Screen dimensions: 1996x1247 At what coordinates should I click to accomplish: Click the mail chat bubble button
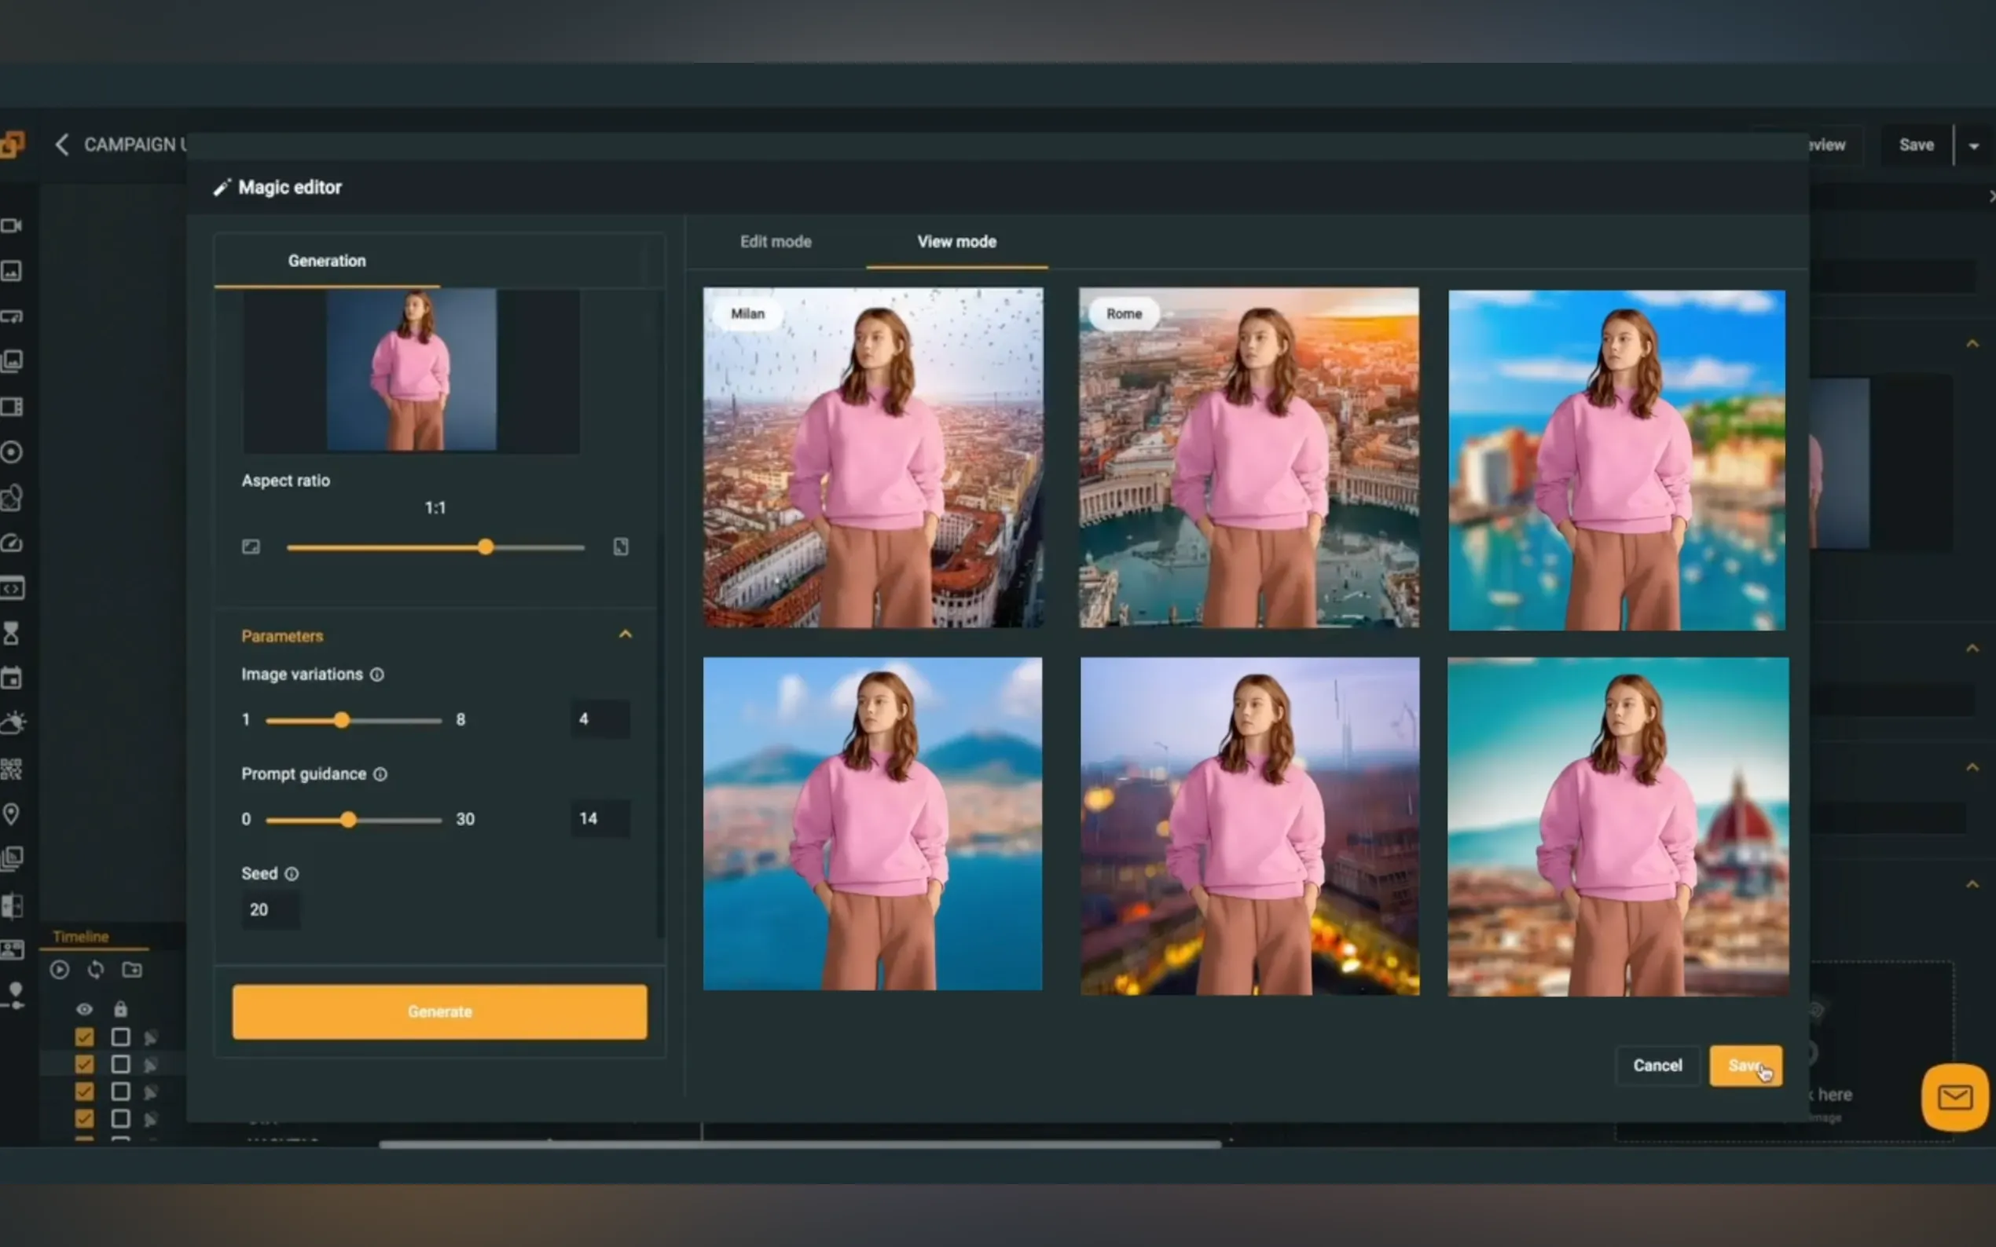[1954, 1097]
